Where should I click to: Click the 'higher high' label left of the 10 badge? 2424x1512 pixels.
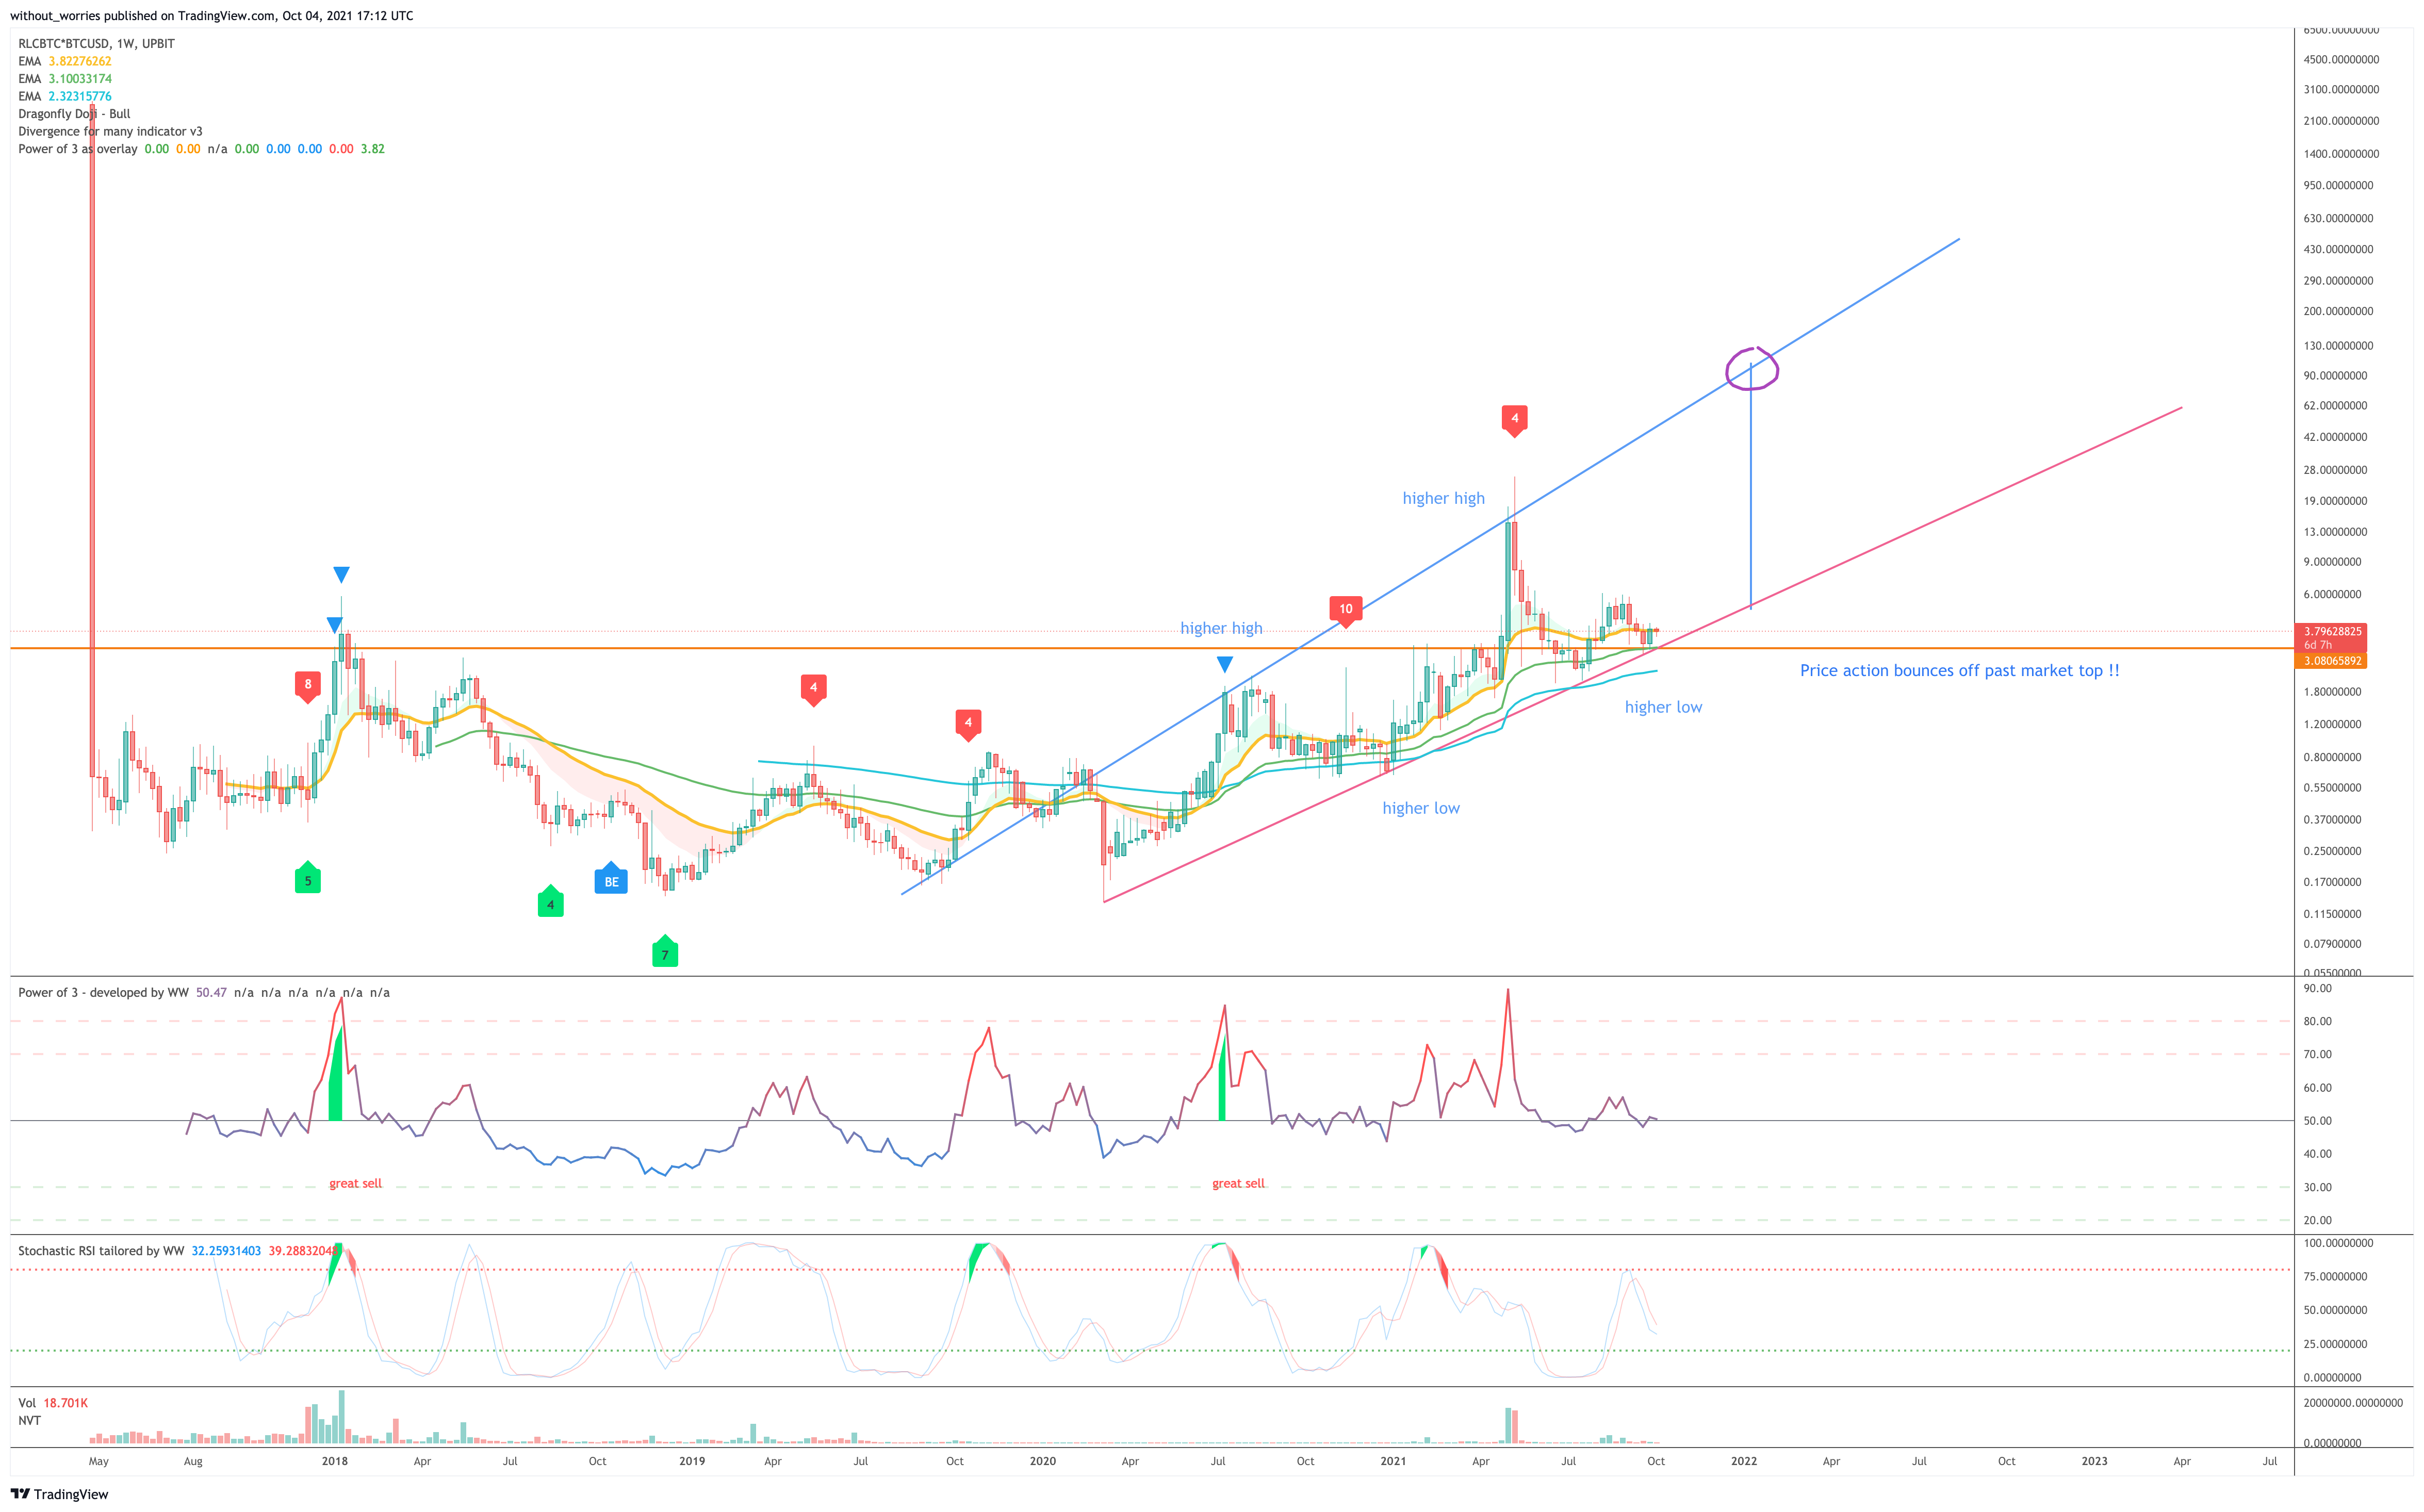[1221, 628]
